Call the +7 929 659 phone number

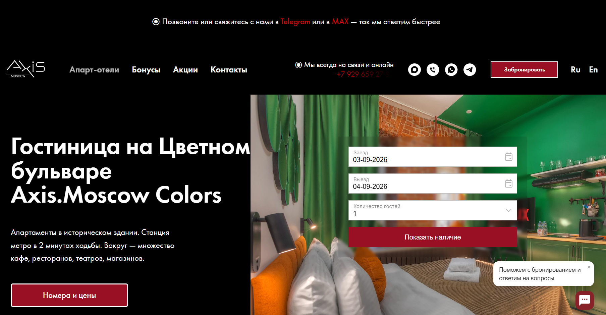tap(364, 74)
